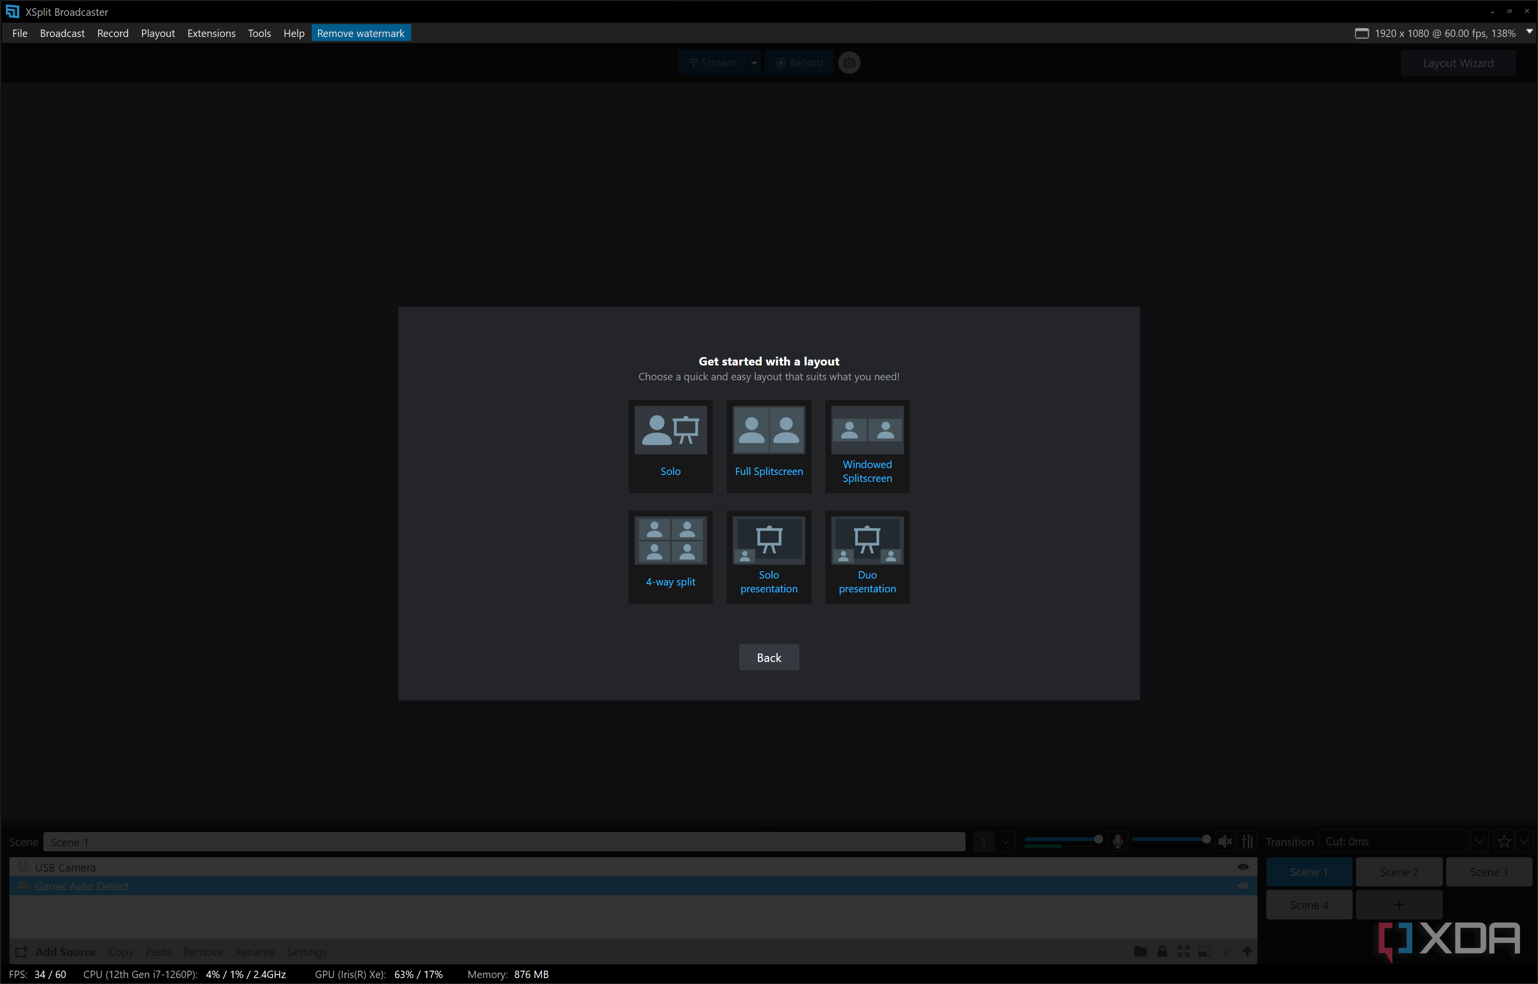Screen dimensions: 1538x984
Task: Switch to Scene 4
Action: point(1309,905)
